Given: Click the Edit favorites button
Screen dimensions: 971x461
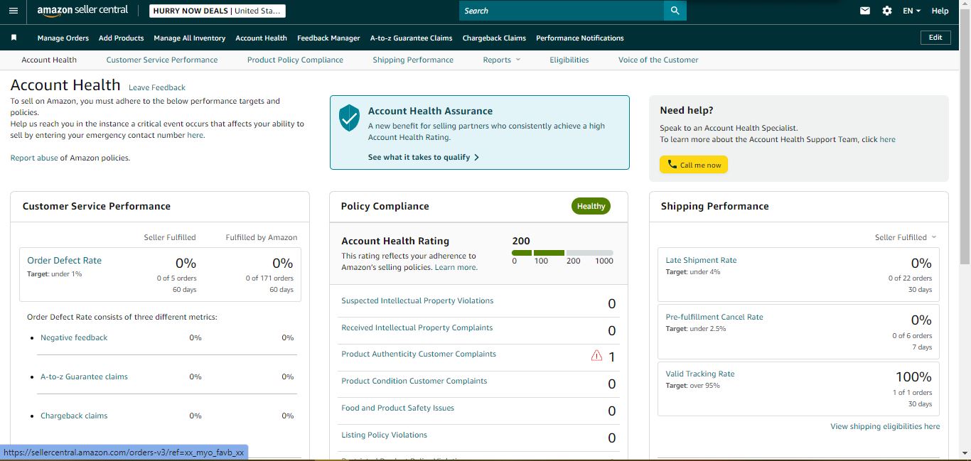Looking at the screenshot, I should [935, 38].
